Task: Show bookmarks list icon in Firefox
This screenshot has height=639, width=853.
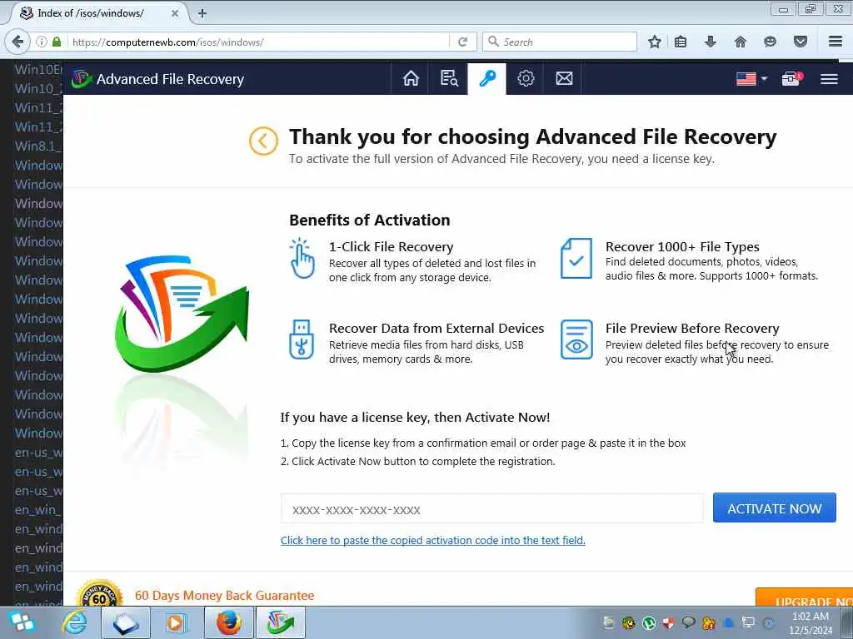Action: (681, 42)
